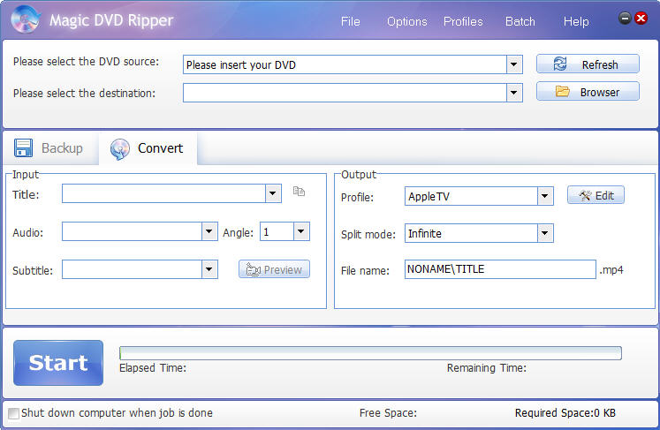Click the Browser folder icon
Viewport: 660px width, 430px height.
(562, 91)
